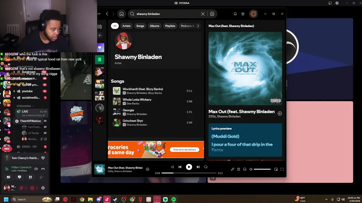Screen dimensions: 362x203
Task: Enter Spotify full screen mode
Action: pyautogui.click(x=282, y=169)
